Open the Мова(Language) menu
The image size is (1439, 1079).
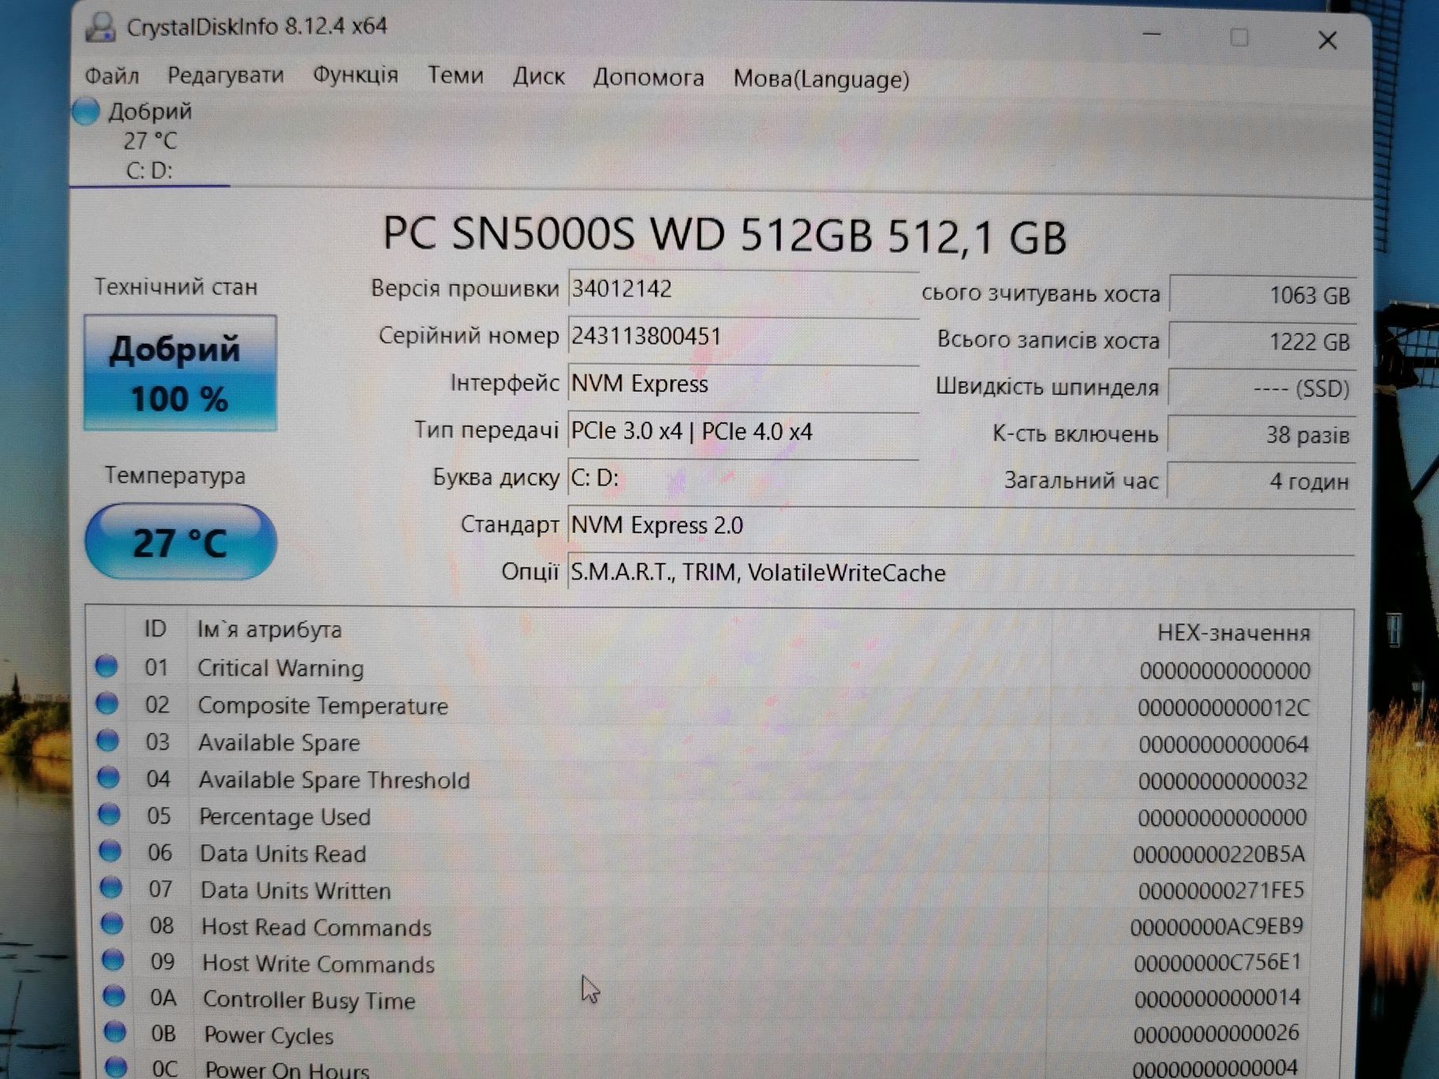coord(821,79)
